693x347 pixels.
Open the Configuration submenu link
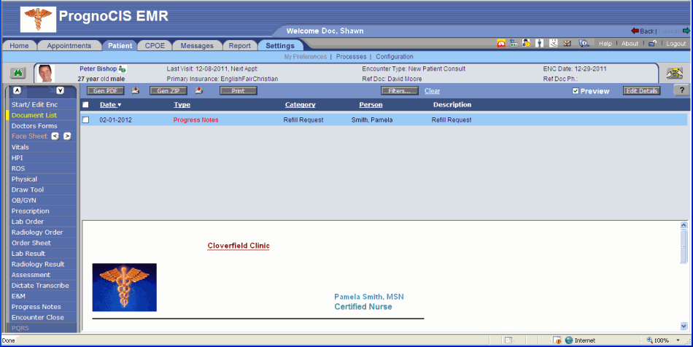tap(394, 57)
